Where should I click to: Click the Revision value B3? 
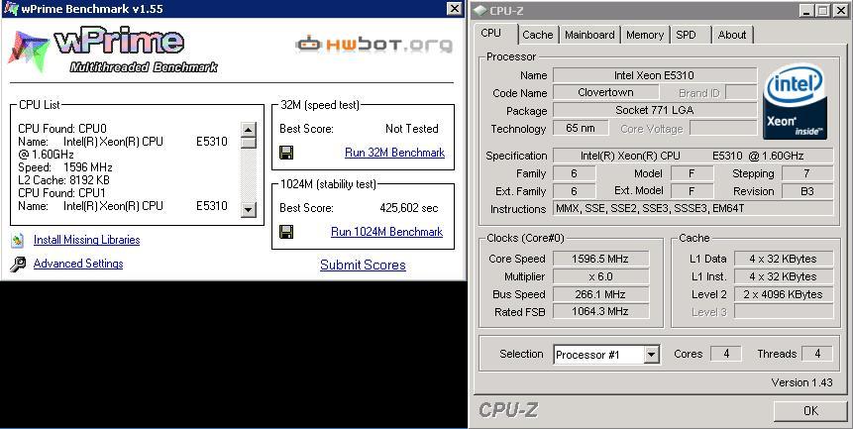coord(806,191)
